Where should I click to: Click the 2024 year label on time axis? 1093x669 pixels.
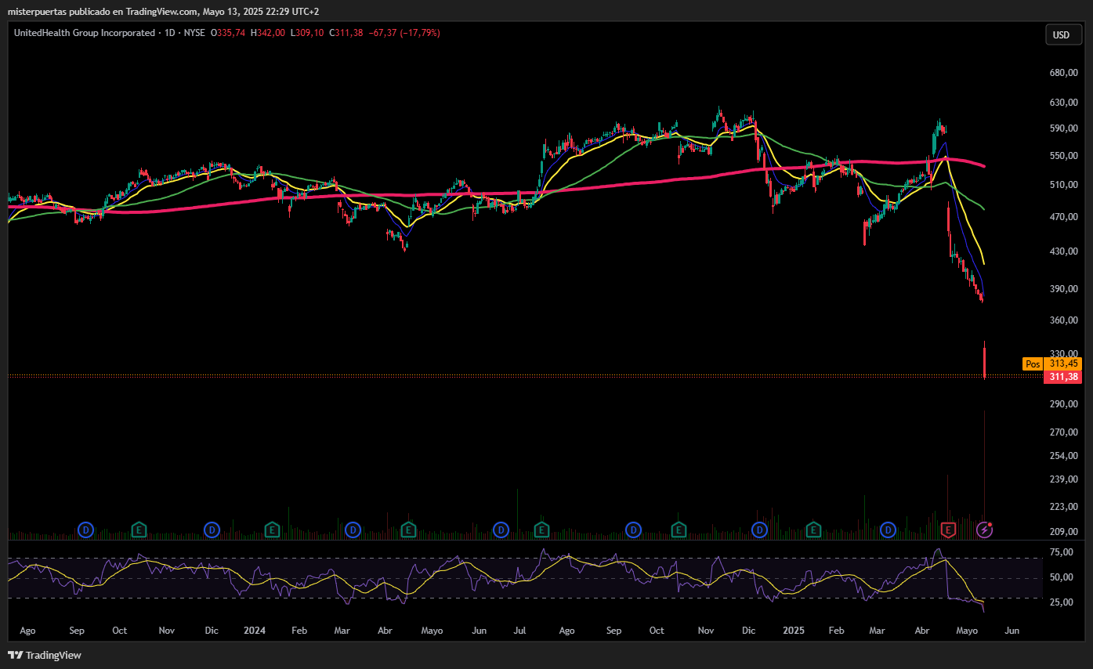point(254,631)
